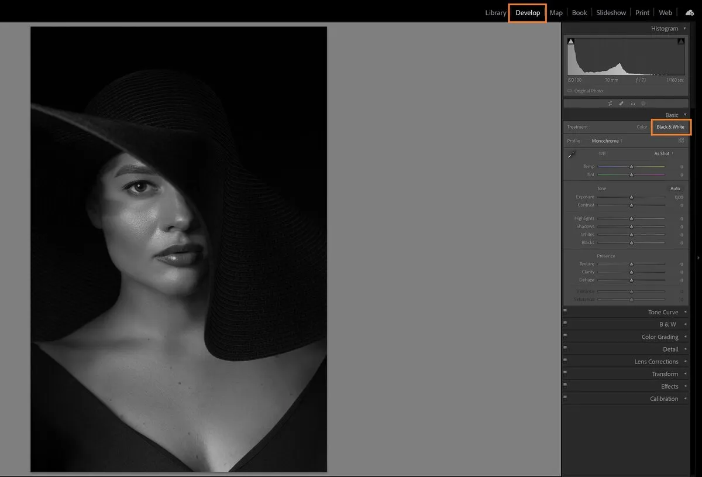Image resolution: width=702 pixels, height=477 pixels.
Task: Collapse the Histogram panel
Action: pos(685,29)
